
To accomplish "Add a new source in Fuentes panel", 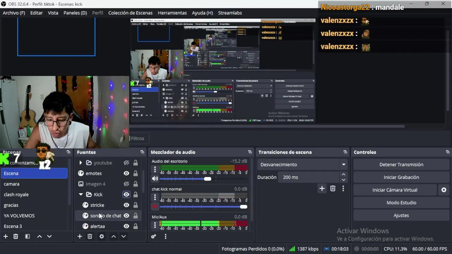I will [x=80, y=236].
